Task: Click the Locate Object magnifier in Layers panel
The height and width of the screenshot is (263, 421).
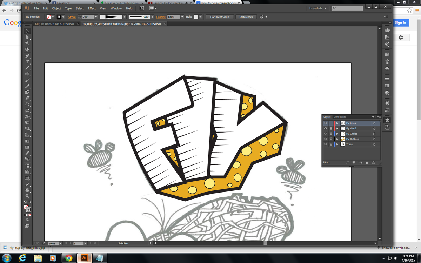Action: pos(348,163)
